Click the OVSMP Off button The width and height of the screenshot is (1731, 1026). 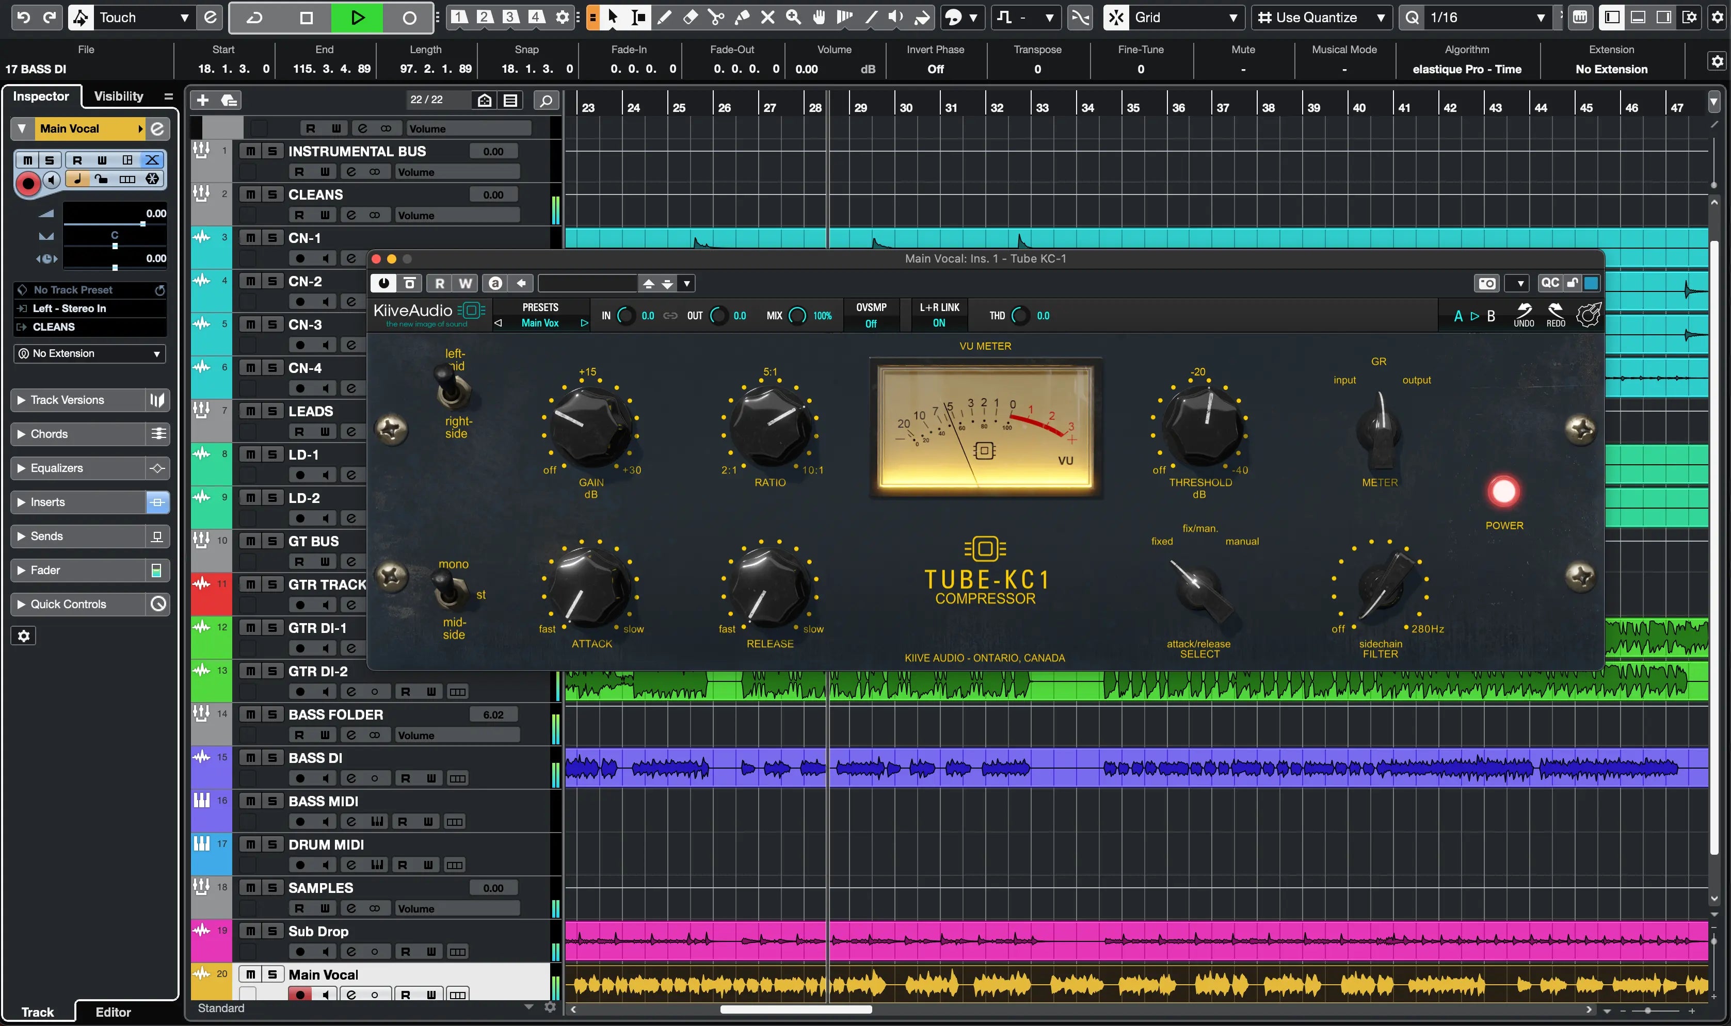pos(871,323)
